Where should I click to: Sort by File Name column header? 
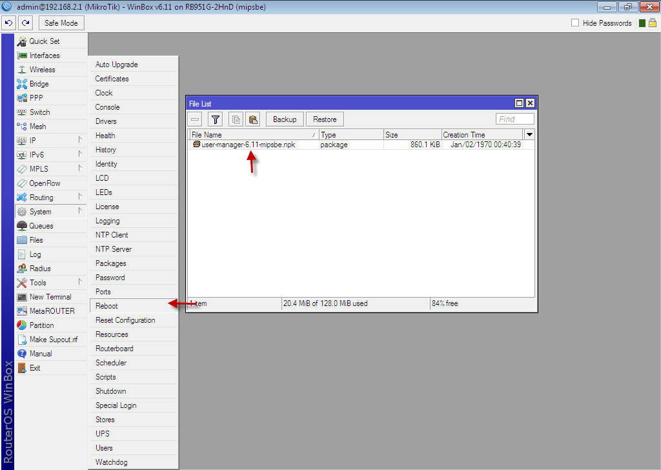253,135
